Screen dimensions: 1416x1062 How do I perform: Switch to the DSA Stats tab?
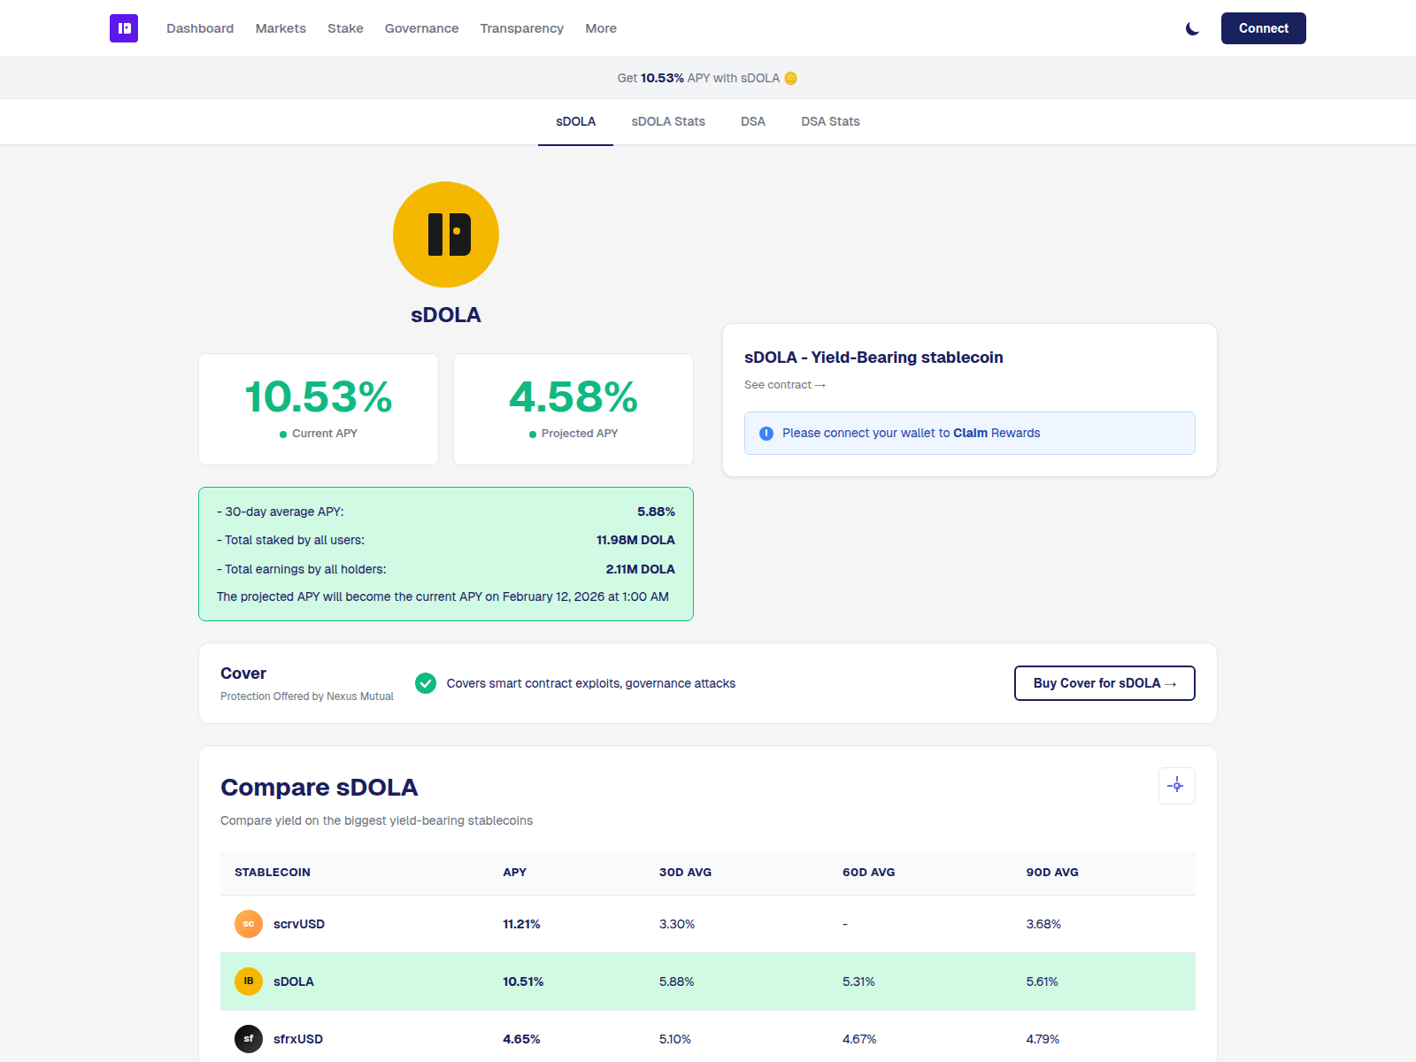tap(830, 121)
